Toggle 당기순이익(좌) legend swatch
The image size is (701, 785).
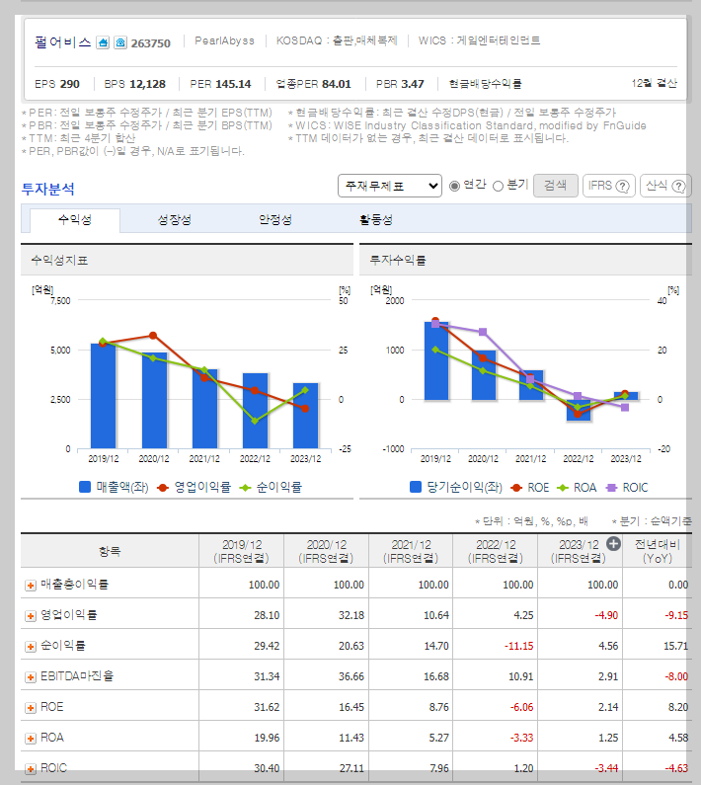tap(416, 487)
